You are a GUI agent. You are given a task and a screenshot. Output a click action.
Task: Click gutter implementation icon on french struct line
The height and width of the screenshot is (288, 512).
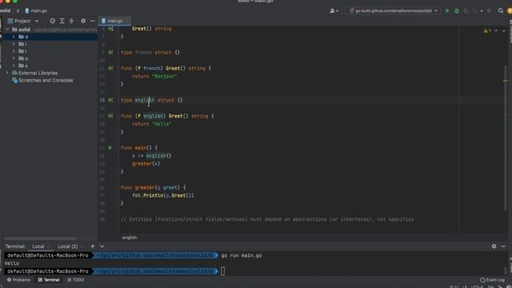click(x=110, y=53)
